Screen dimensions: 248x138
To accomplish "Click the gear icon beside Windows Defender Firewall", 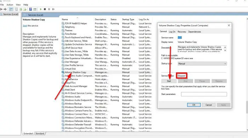I will pos(63,125).
